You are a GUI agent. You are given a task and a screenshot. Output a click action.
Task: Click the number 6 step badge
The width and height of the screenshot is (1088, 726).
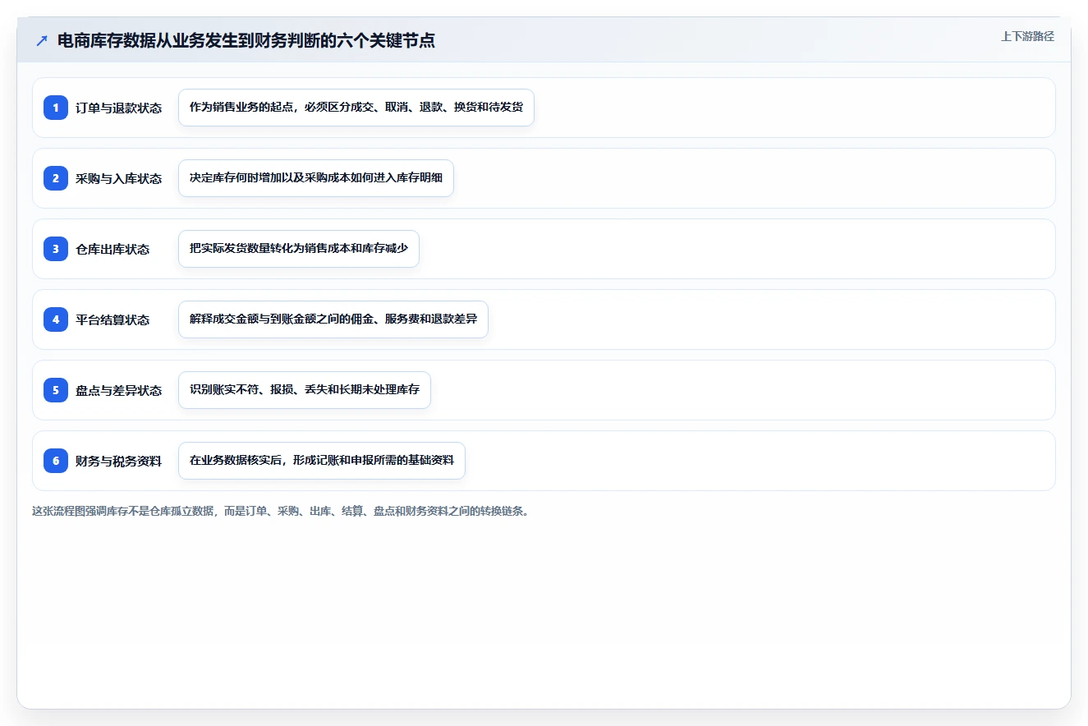click(56, 461)
